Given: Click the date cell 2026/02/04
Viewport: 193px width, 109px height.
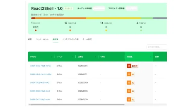Looking at the screenshot, I should pyautogui.click(x=83, y=83).
